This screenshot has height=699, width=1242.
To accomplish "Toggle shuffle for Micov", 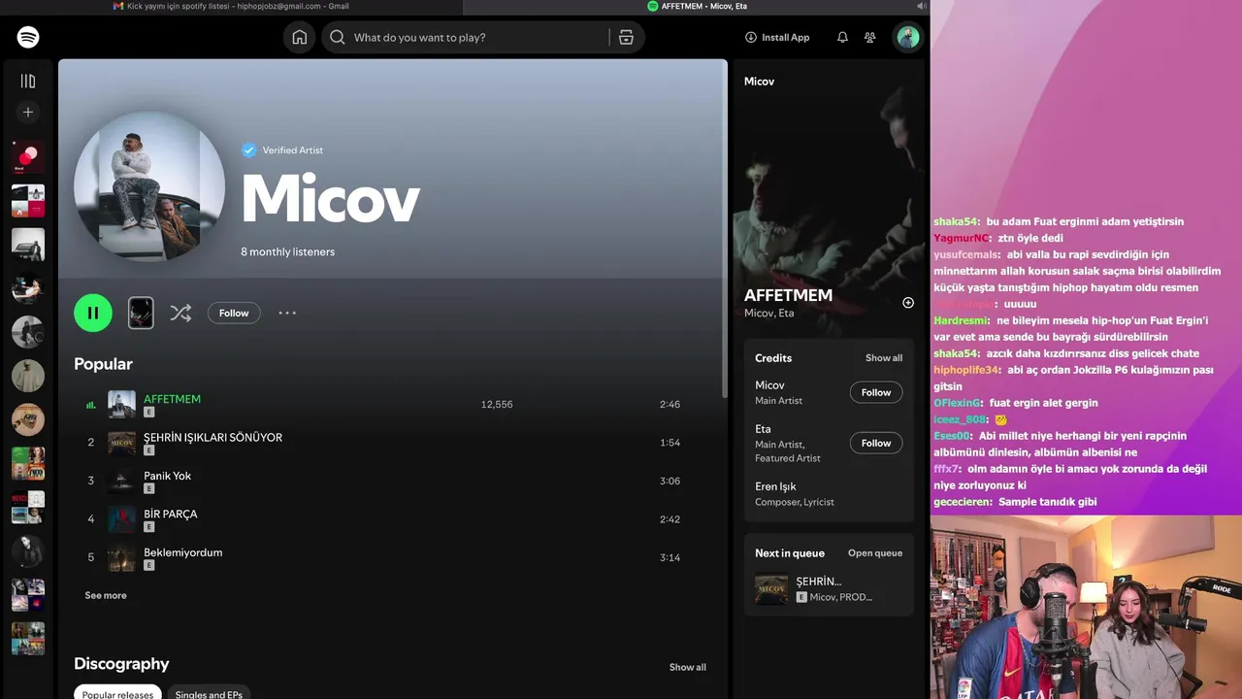I will tap(180, 313).
